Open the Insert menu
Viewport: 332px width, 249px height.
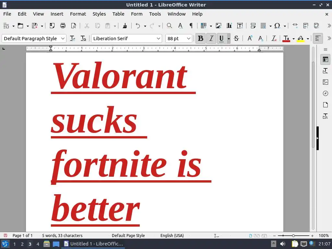[57, 14]
